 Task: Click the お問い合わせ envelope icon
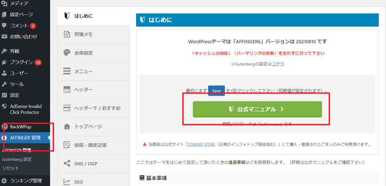(x=4, y=36)
